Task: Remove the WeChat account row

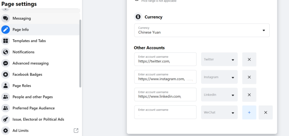Action: [266, 112]
